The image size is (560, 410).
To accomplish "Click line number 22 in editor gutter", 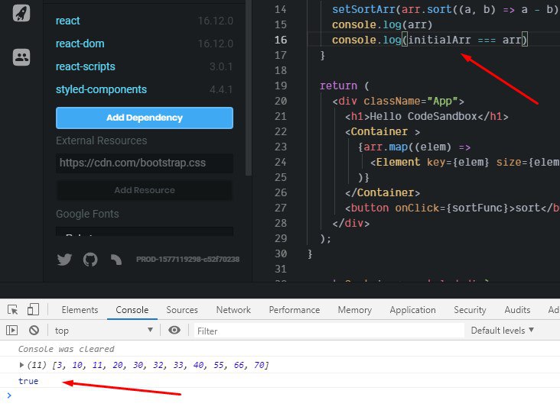I will pos(281,131).
